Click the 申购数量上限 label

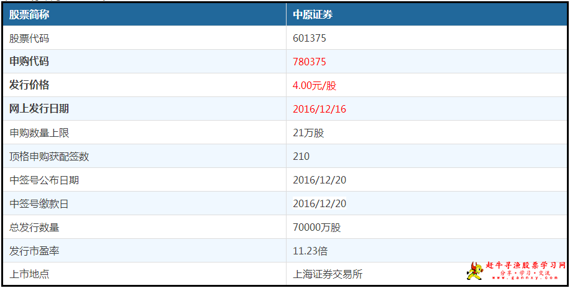point(39,132)
